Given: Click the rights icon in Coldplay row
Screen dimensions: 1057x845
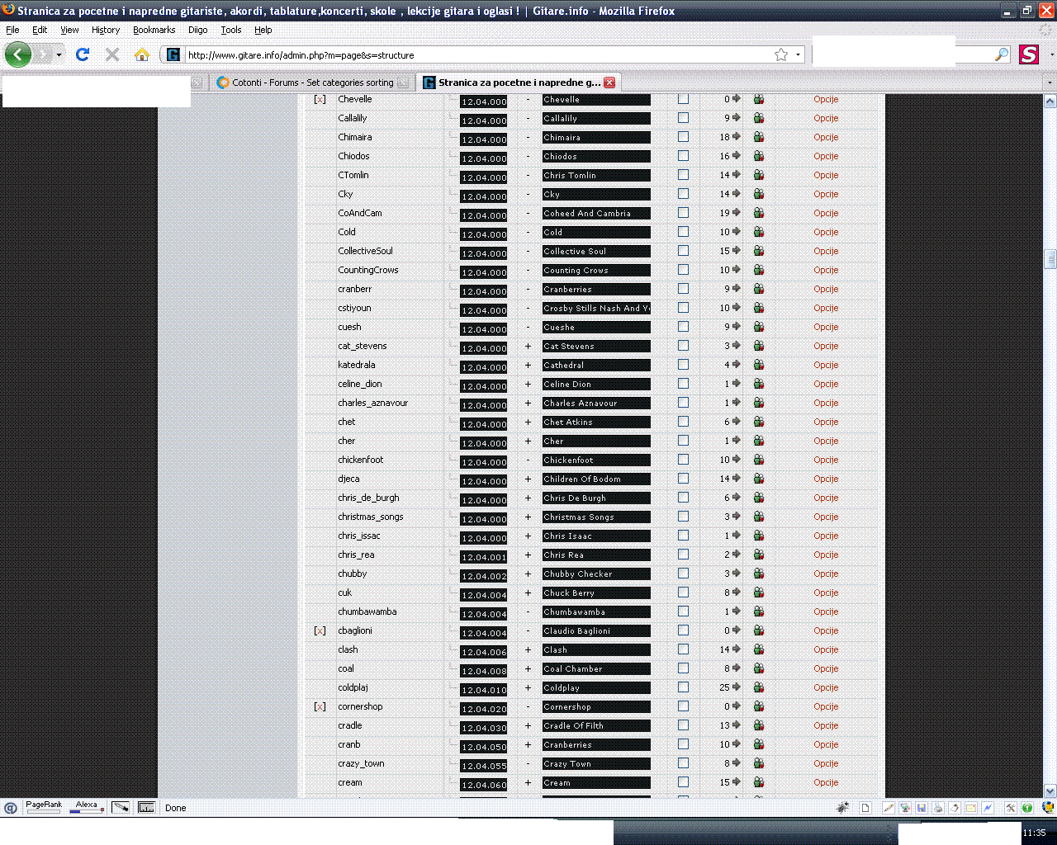Looking at the screenshot, I should point(759,687).
